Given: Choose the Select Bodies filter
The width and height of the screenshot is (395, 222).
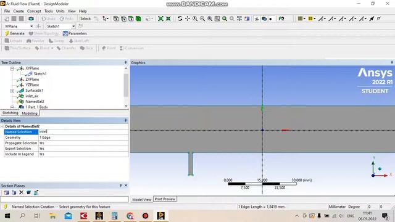Looking at the screenshot, I should [x=138, y=18].
